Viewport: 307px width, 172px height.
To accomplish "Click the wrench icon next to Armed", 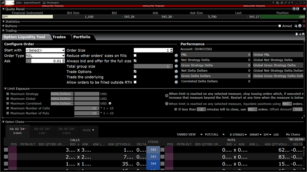I will [x=295, y=26].
